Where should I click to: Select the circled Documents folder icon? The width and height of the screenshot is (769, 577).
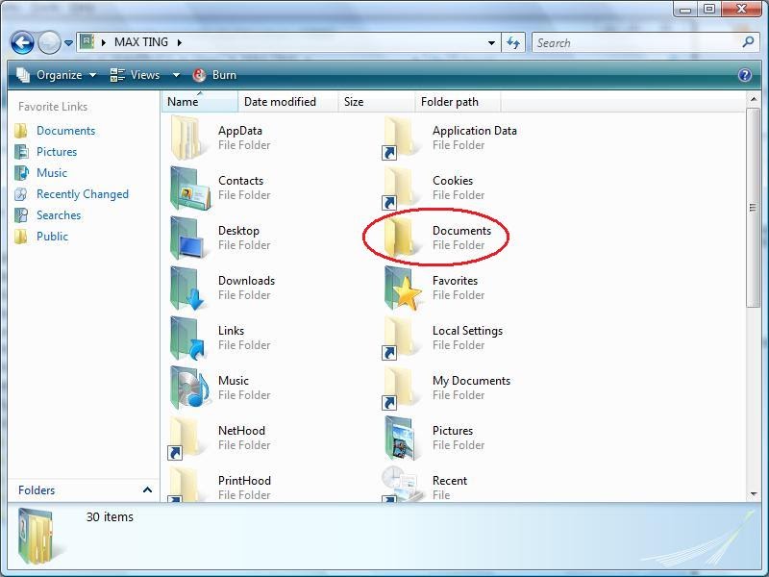(x=401, y=238)
